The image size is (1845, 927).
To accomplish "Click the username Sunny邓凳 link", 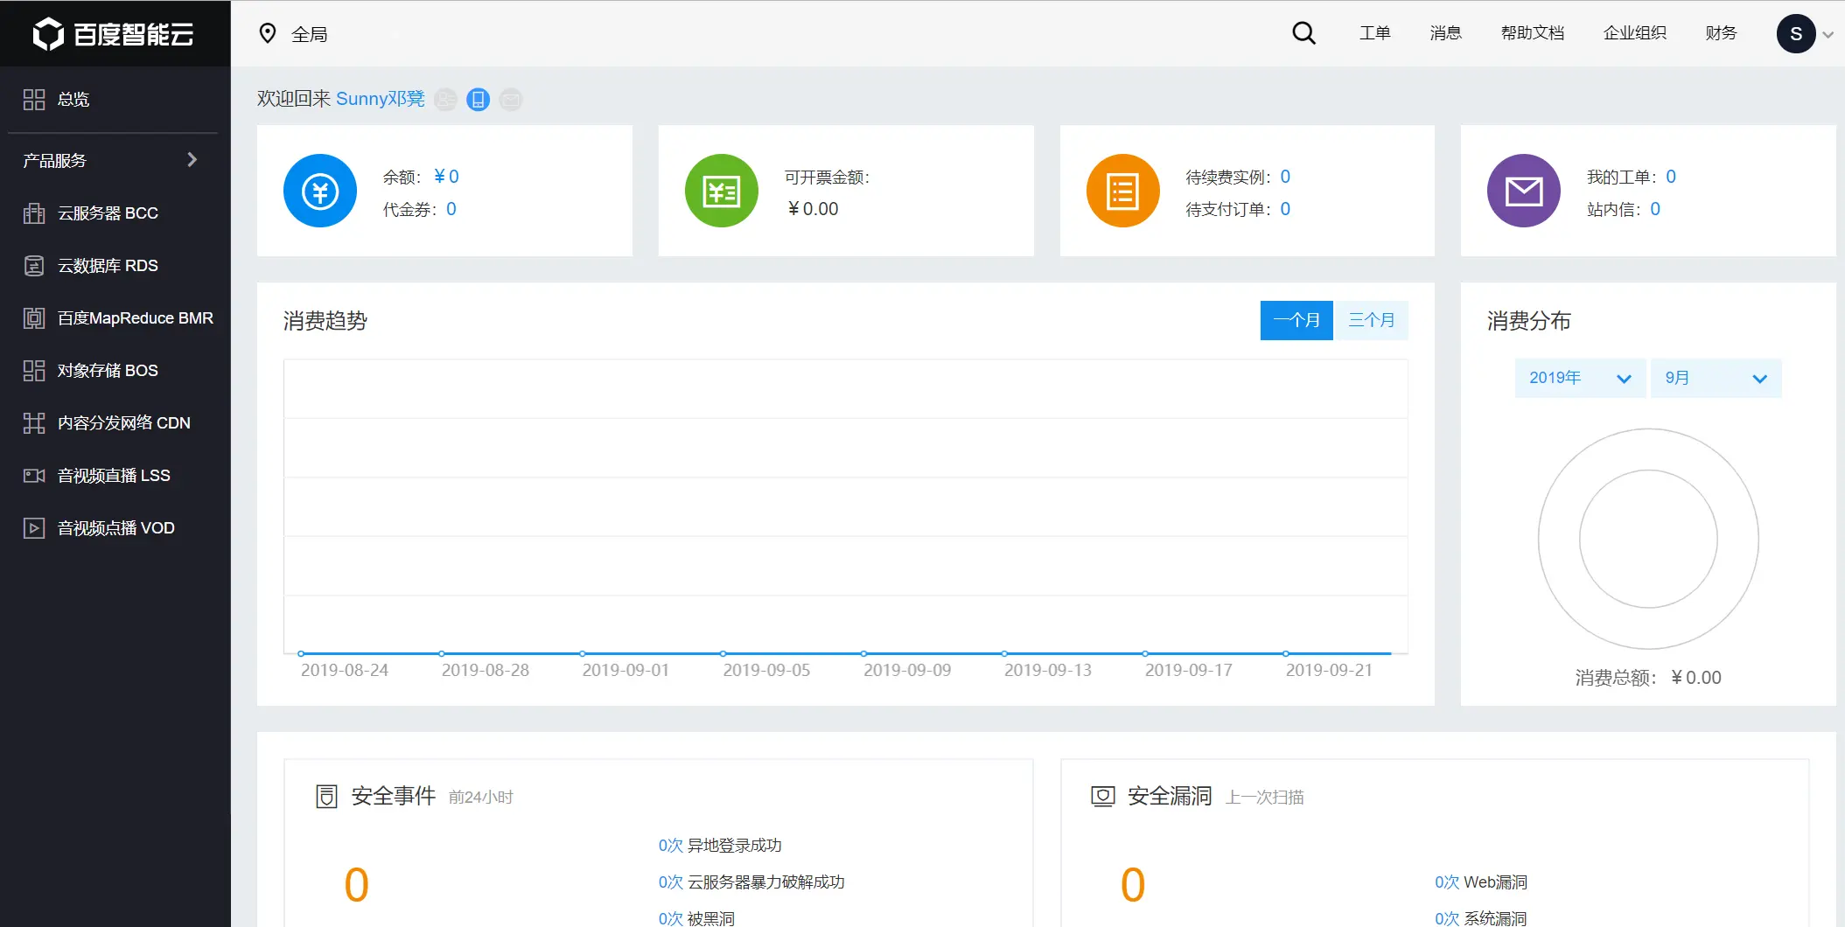I will point(381,99).
